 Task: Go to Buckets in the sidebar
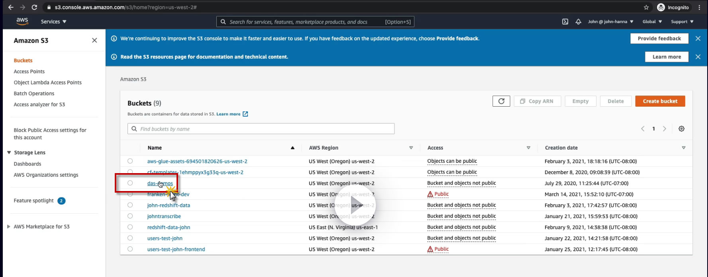(x=23, y=60)
